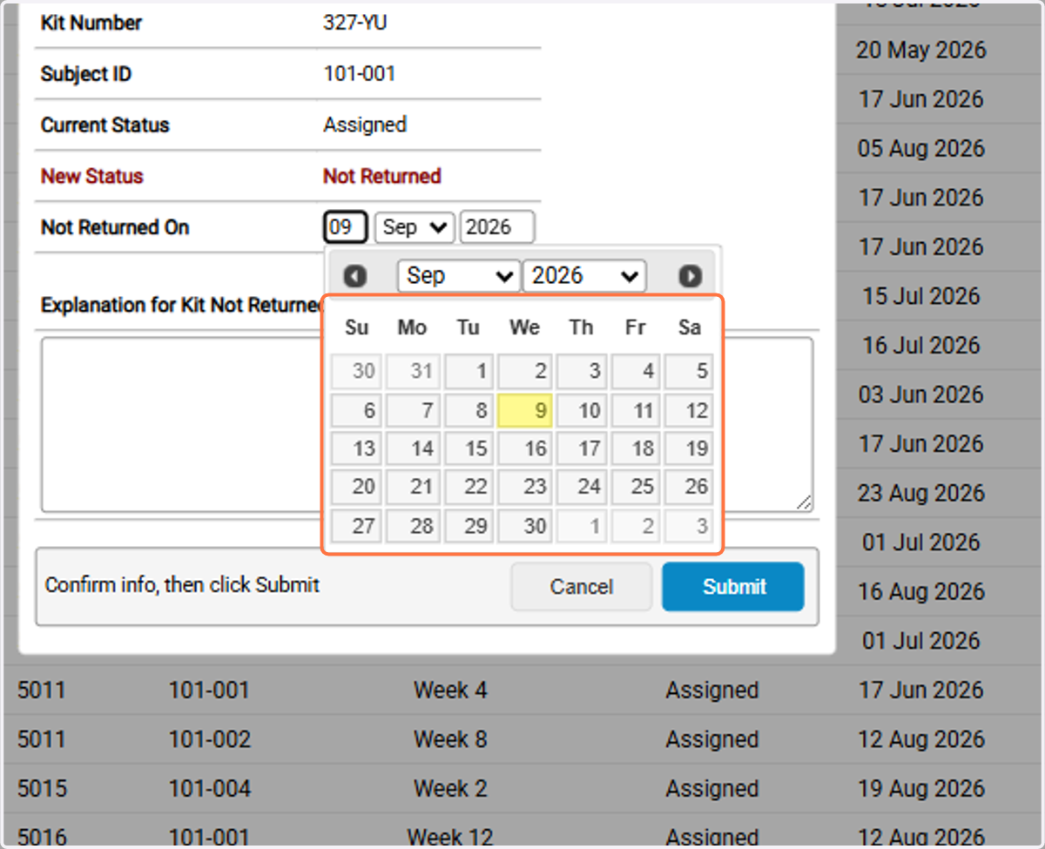Select September 20 in the calendar
This screenshot has height=849, width=1045.
pos(356,487)
